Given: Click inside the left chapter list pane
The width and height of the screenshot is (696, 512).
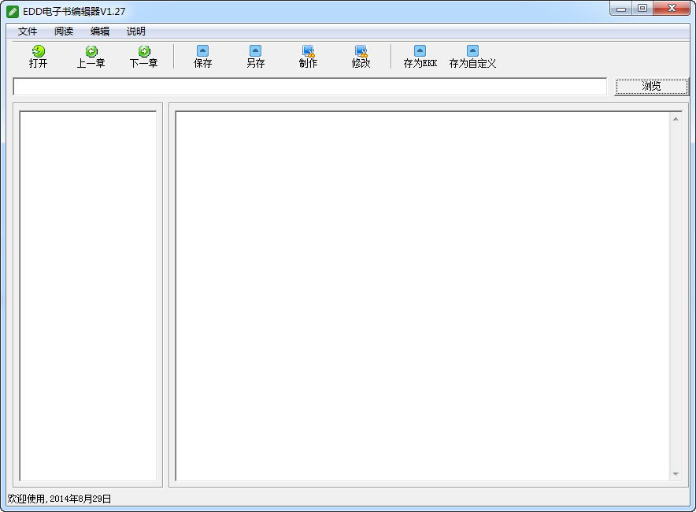Looking at the screenshot, I should click(x=88, y=295).
